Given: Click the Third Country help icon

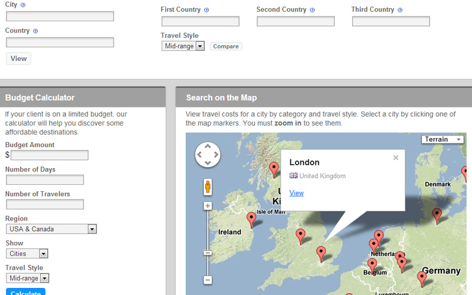Looking at the screenshot, I should pyautogui.click(x=400, y=10).
